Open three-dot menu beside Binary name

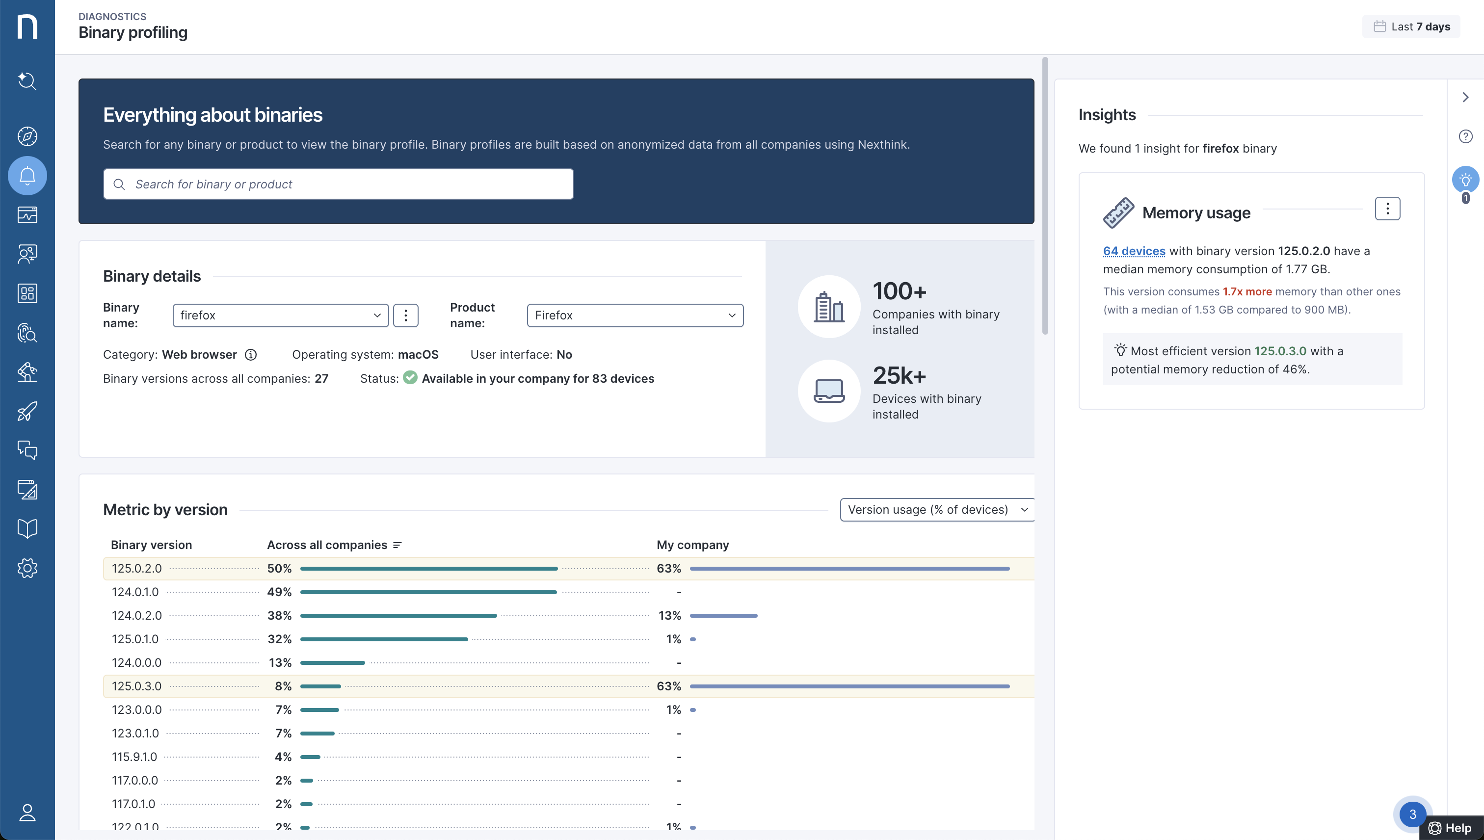[406, 315]
